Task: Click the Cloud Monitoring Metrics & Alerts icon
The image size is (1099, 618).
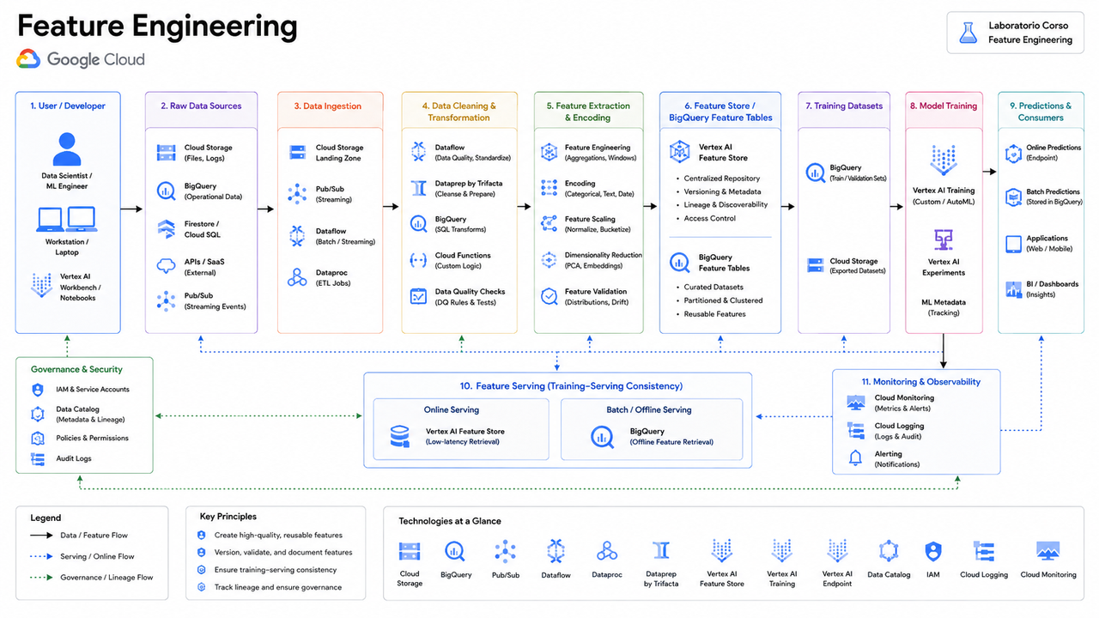Action: click(856, 403)
